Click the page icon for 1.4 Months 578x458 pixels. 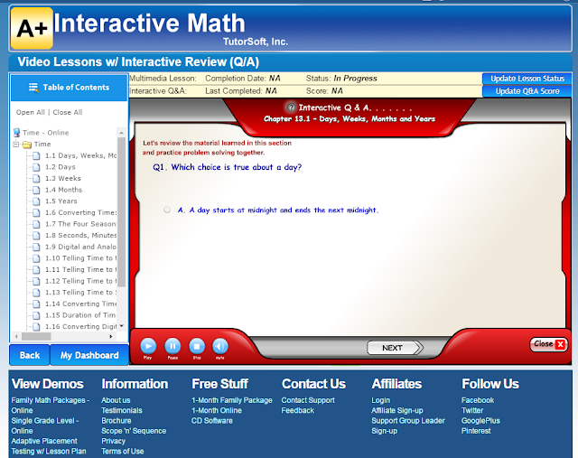36,190
